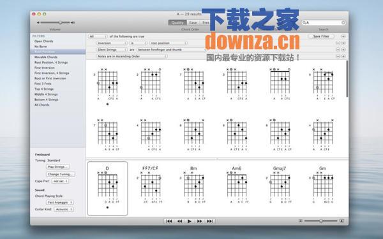Open the Silent Strings criterion dropdown
Viewport: 383px width, 239px height.
[x=112, y=50]
